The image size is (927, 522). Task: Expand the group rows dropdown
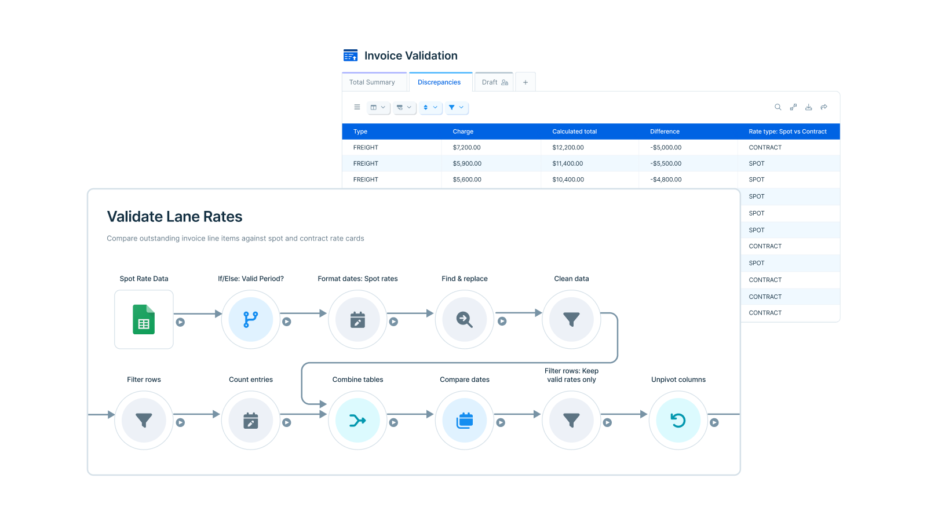(404, 107)
